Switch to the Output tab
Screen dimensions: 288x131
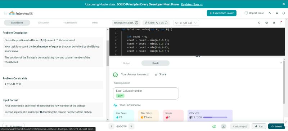click(126, 63)
